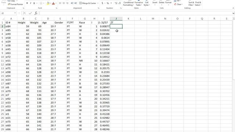Open the font color dropdown arrow

point(56,3)
